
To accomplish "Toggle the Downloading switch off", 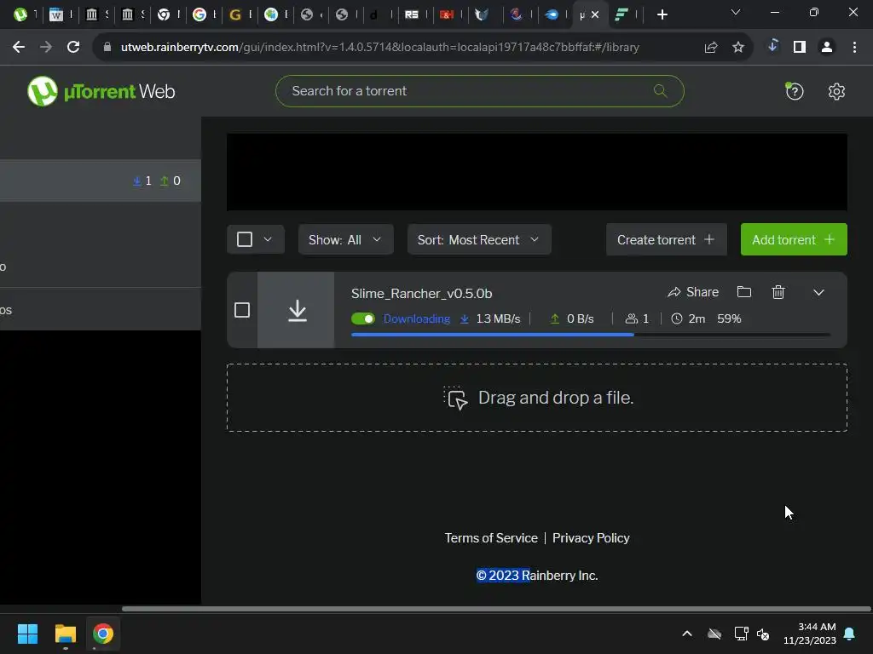I will tap(363, 318).
